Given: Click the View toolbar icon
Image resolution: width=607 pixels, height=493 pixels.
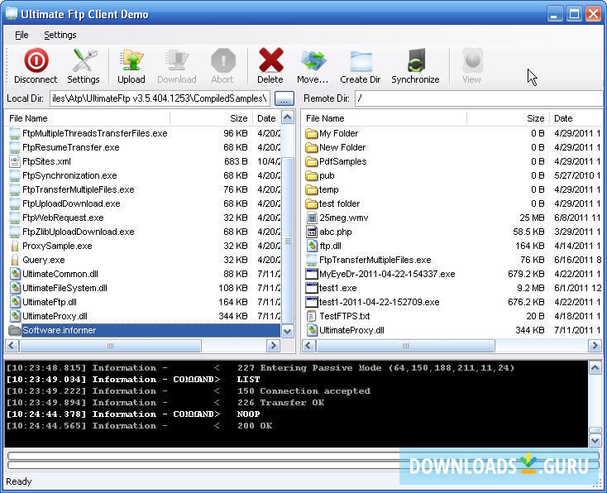Looking at the screenshot, I should [x=472, y=60].
